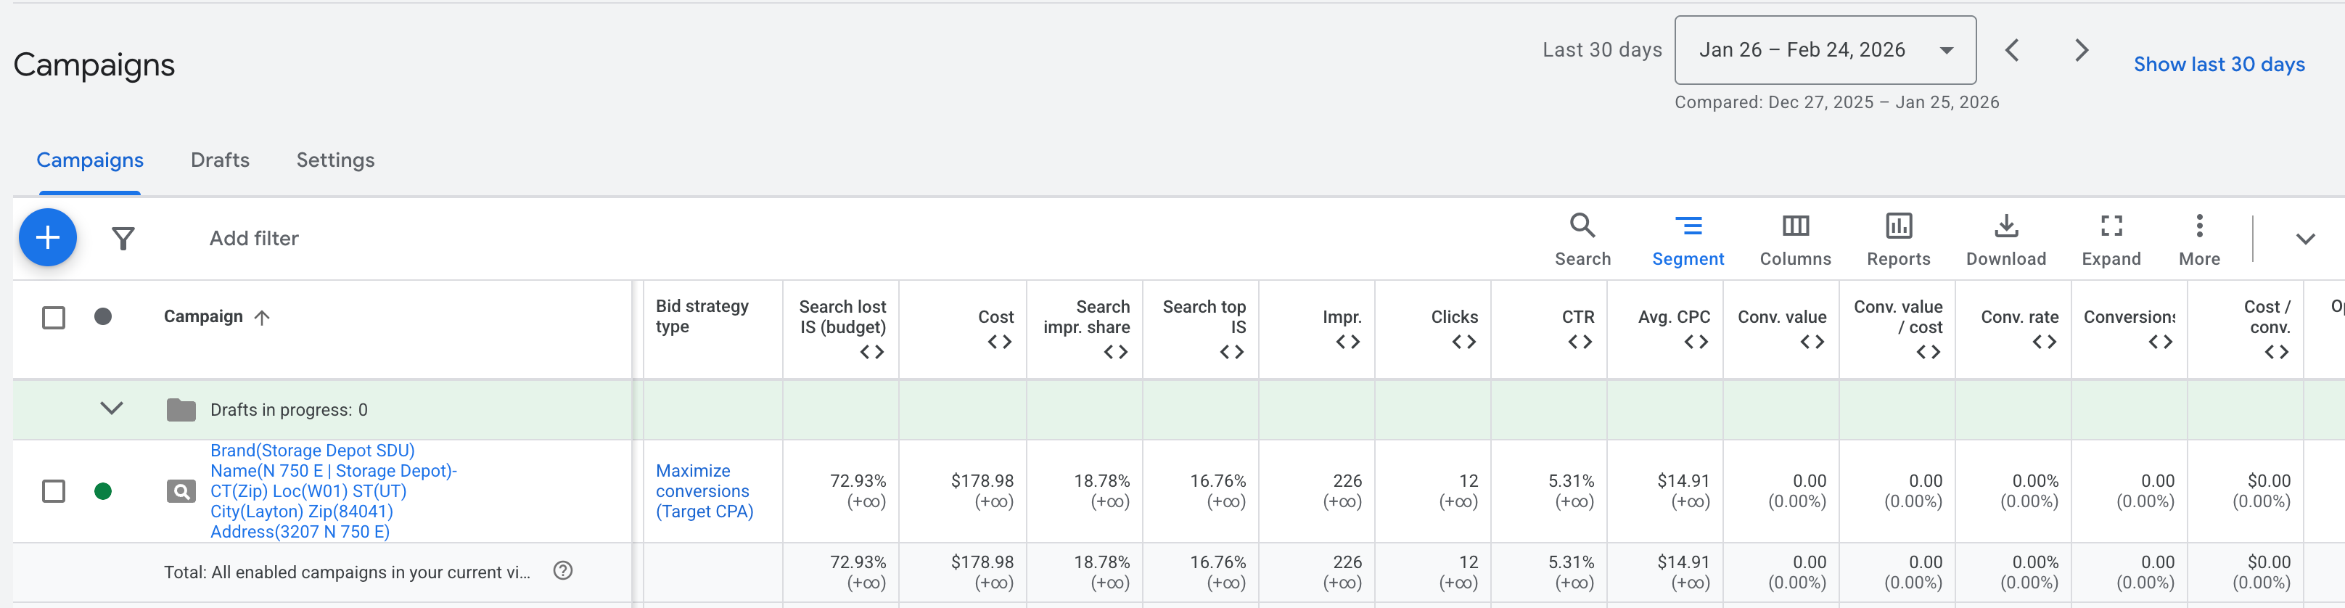
Task: Switch to the Settings tab
Action: [x=335, y=160]
